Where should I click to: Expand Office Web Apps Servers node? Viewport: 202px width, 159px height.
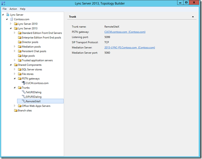pos(15,106)
